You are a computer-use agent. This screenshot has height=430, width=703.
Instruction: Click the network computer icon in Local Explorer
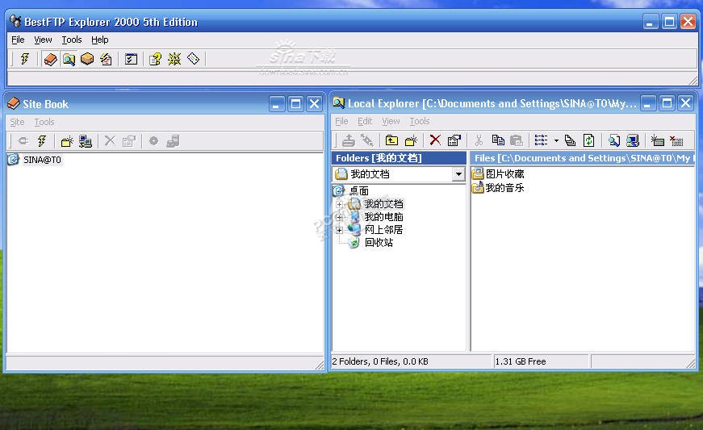pyautogui.click(x=633, y=140)
